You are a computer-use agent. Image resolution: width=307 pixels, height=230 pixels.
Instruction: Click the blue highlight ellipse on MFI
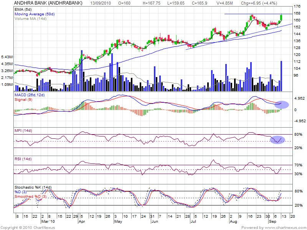click(277, 140)
